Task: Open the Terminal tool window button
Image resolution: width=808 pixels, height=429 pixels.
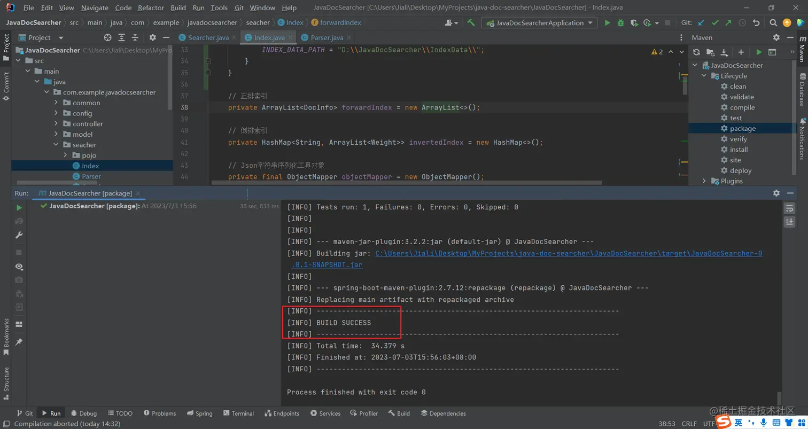Action: point(238,413)
